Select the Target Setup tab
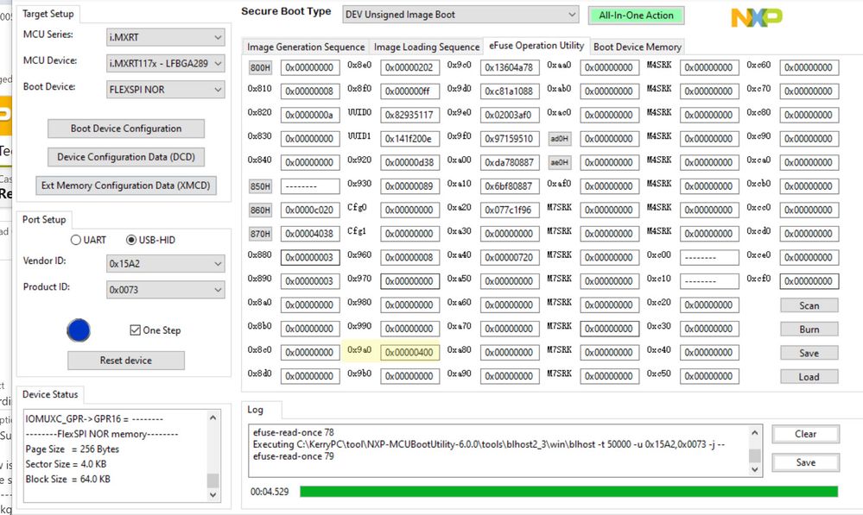Screen dimensions: 863x515 point(48,14)
